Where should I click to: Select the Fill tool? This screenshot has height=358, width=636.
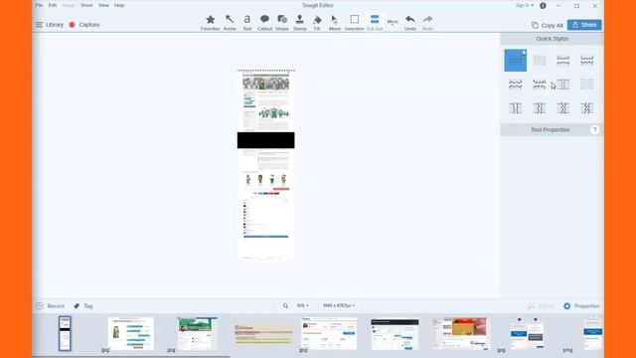317,22
